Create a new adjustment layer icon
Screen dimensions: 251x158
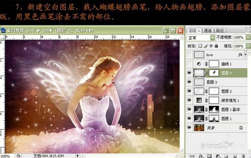218,156
